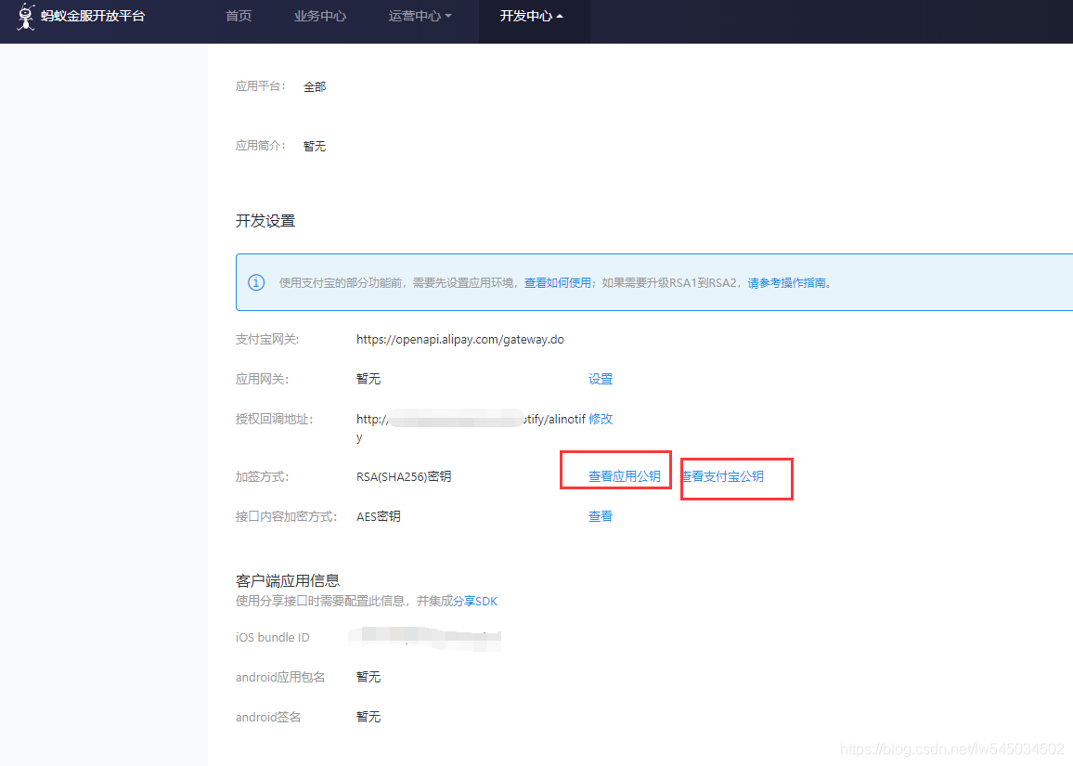
Task: Click 修改 for 授权回调地址
Action: pos(601,418)
